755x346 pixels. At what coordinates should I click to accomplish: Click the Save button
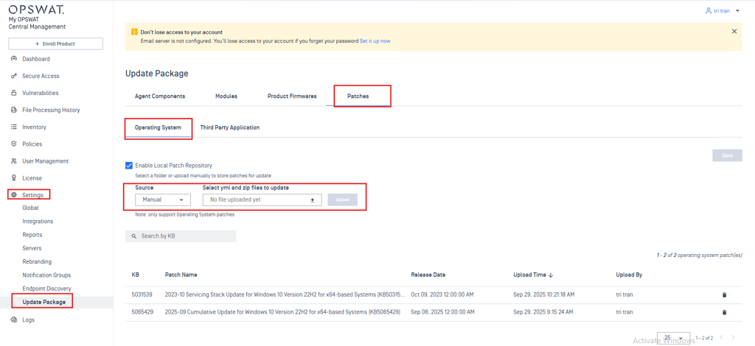(x=727, y=155)
